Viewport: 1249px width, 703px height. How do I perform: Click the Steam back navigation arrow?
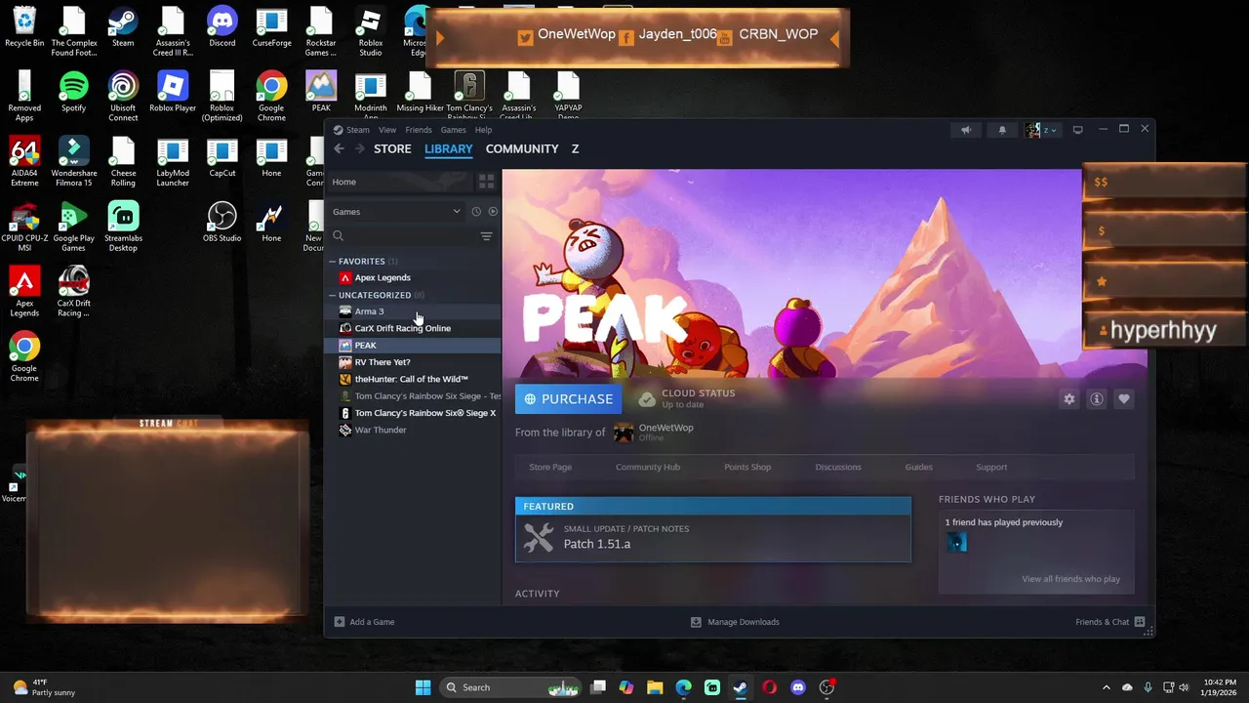tap(339, 148)
